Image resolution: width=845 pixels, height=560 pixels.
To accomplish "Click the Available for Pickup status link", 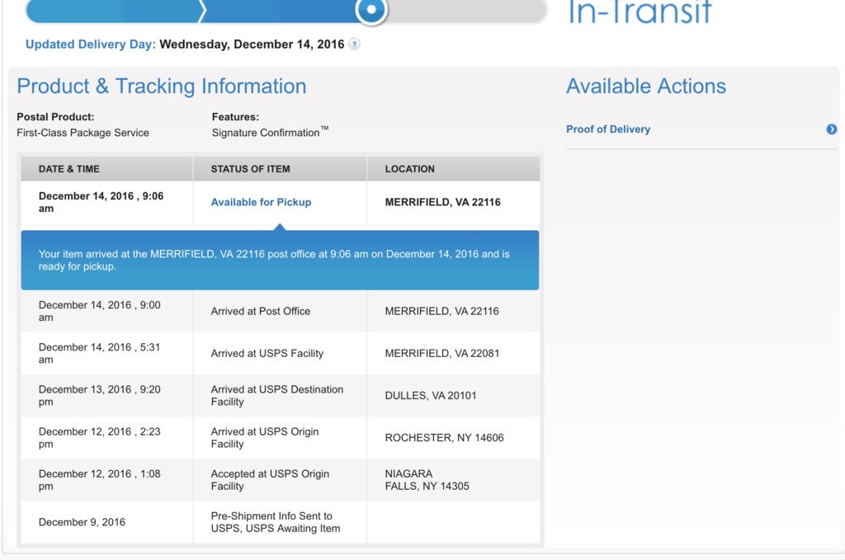I will tap(261, 202).
